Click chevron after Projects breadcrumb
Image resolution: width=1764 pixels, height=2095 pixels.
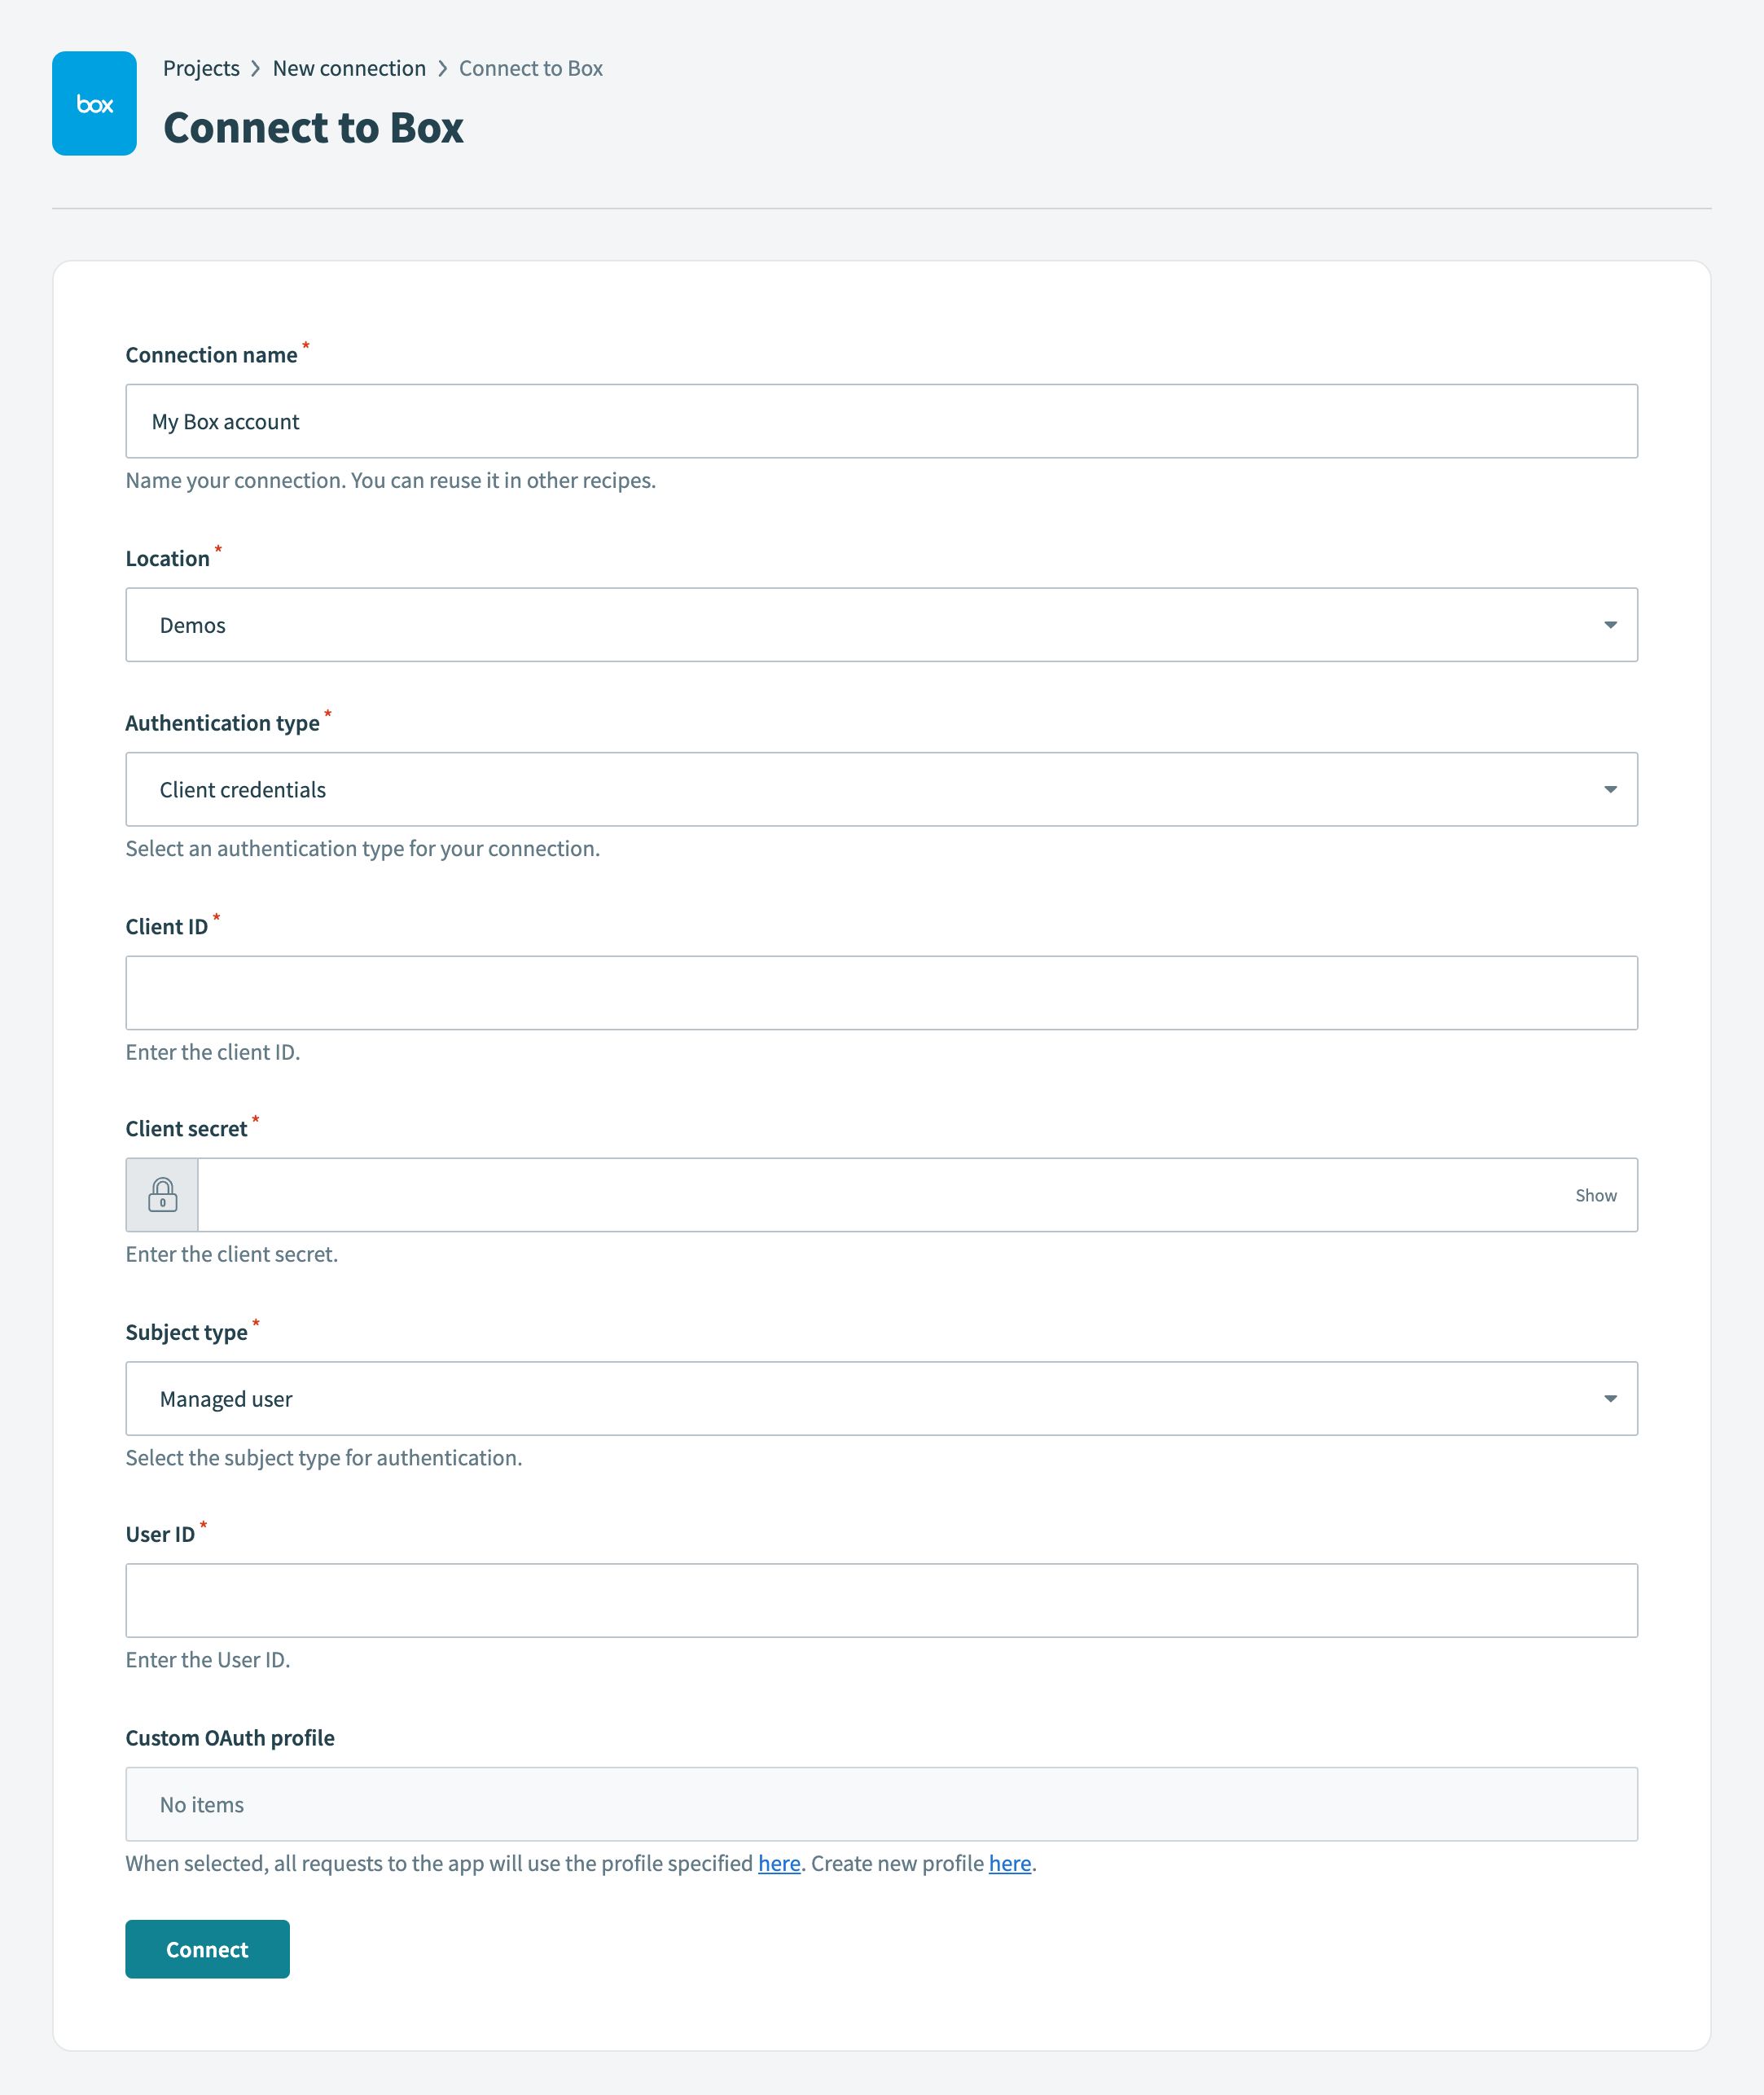256,68
